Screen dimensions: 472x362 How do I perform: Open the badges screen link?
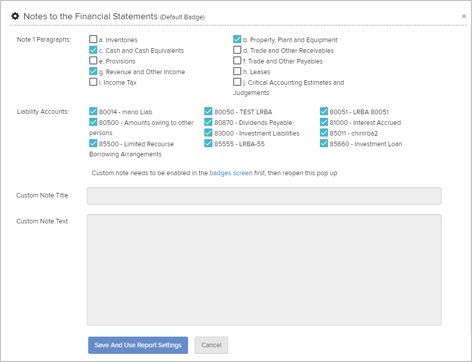231,173
